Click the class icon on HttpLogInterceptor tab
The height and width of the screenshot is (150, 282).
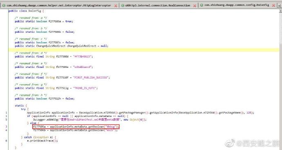4,5
